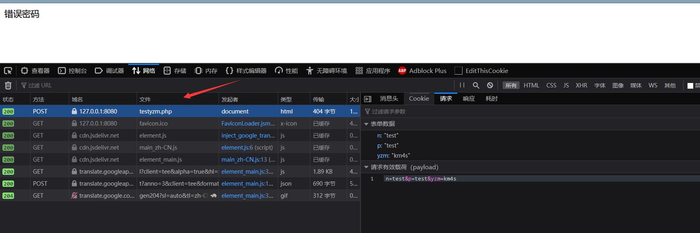The height and width of the screenshot is (233, 700).
Task: Filter requests by 图像 images
Action: coord(618,85)
